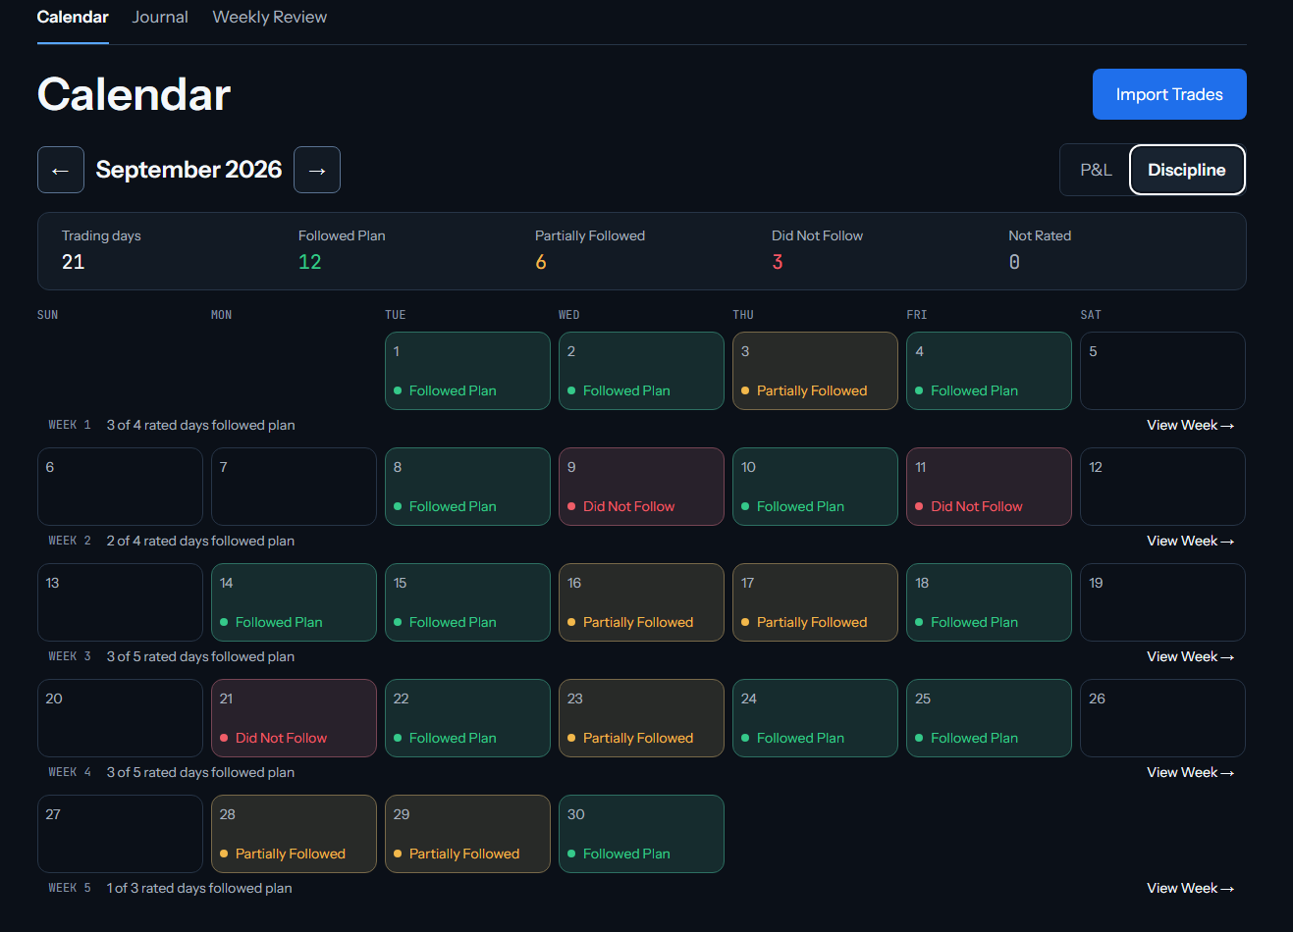Open September 2 day cell
The image size is (1293, 932).
(x=641, y=371)
